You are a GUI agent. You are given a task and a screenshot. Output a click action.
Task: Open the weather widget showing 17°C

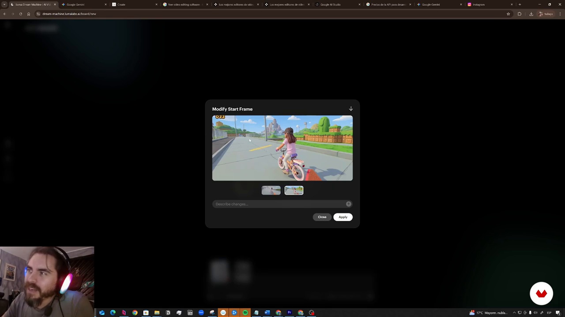488,313
